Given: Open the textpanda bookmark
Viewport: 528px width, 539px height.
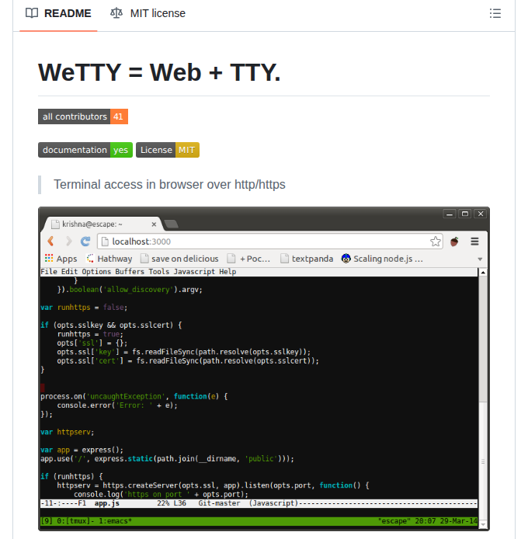Looking at the screenshot, I should click(x=307, y=259).
